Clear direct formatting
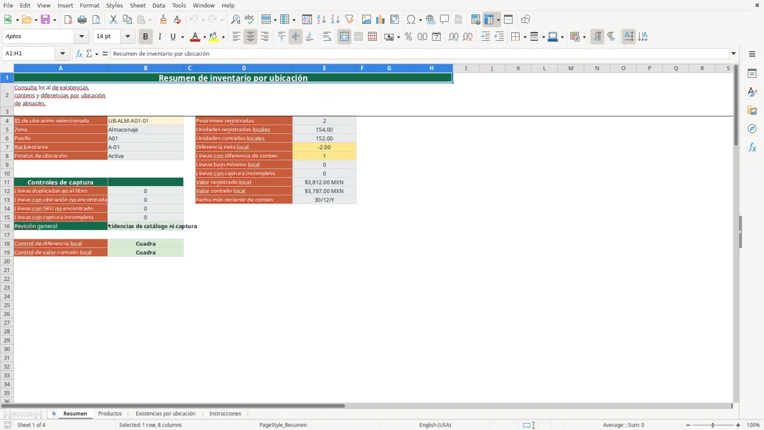 click(178, 19)
